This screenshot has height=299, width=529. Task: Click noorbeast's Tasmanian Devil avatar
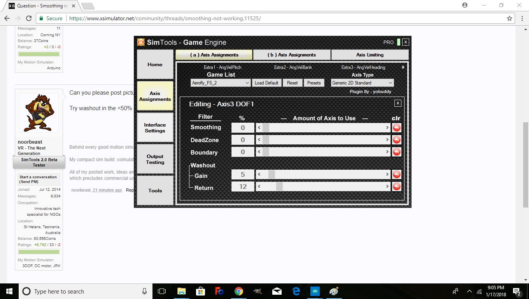pyautogui.click(x=39, y=113)
